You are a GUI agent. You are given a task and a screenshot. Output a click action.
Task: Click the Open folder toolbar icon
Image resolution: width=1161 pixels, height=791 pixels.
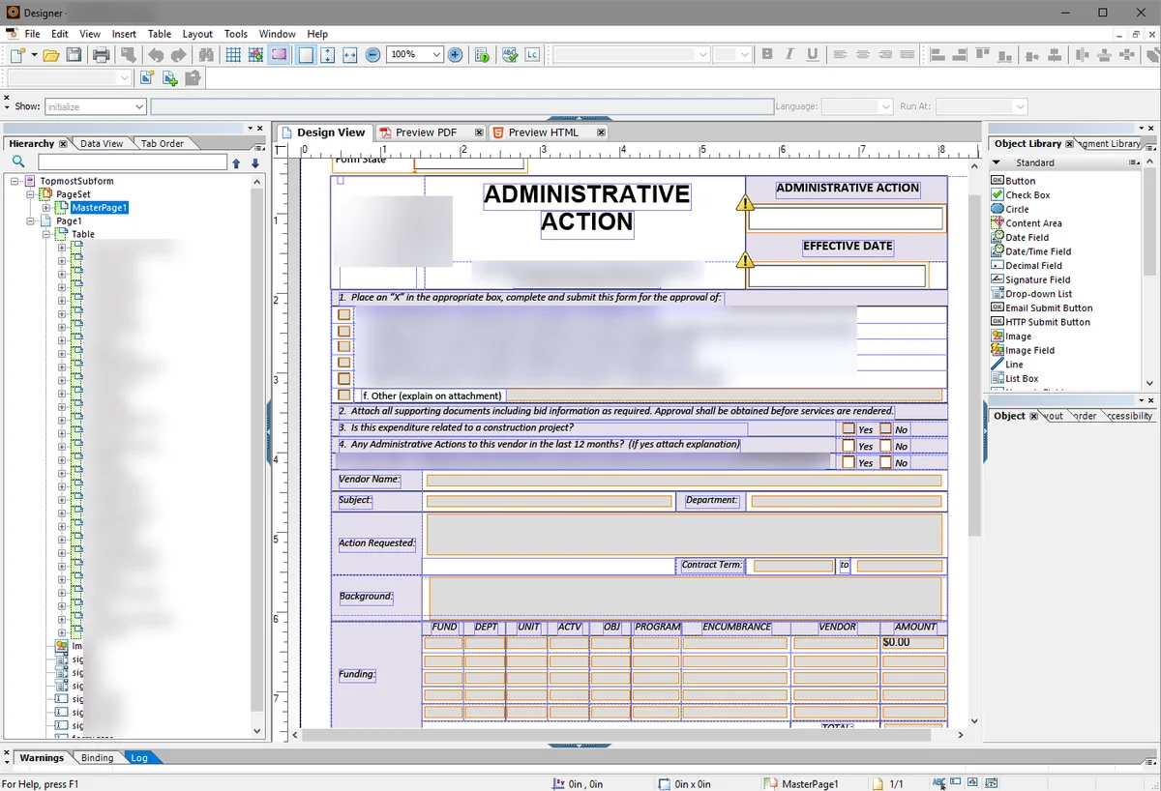[51, 55]
